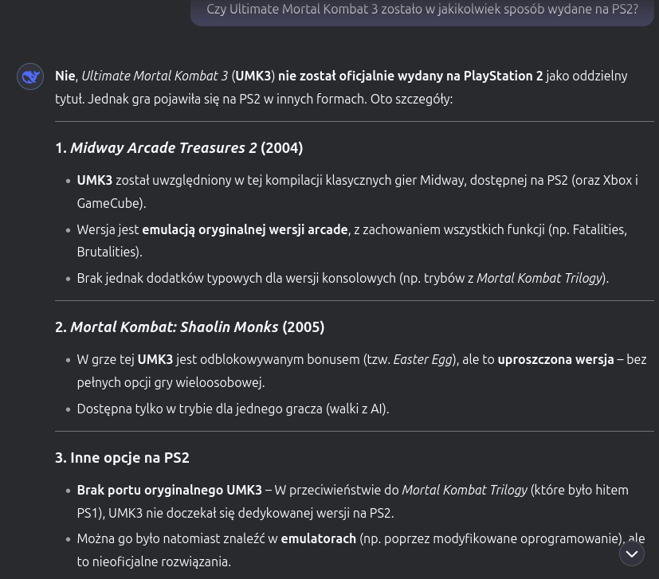Click the bullet starting "UMK3 został uwzględniony"
The width and height of the screenshot is (659, 579).
[x=357, y=181]
